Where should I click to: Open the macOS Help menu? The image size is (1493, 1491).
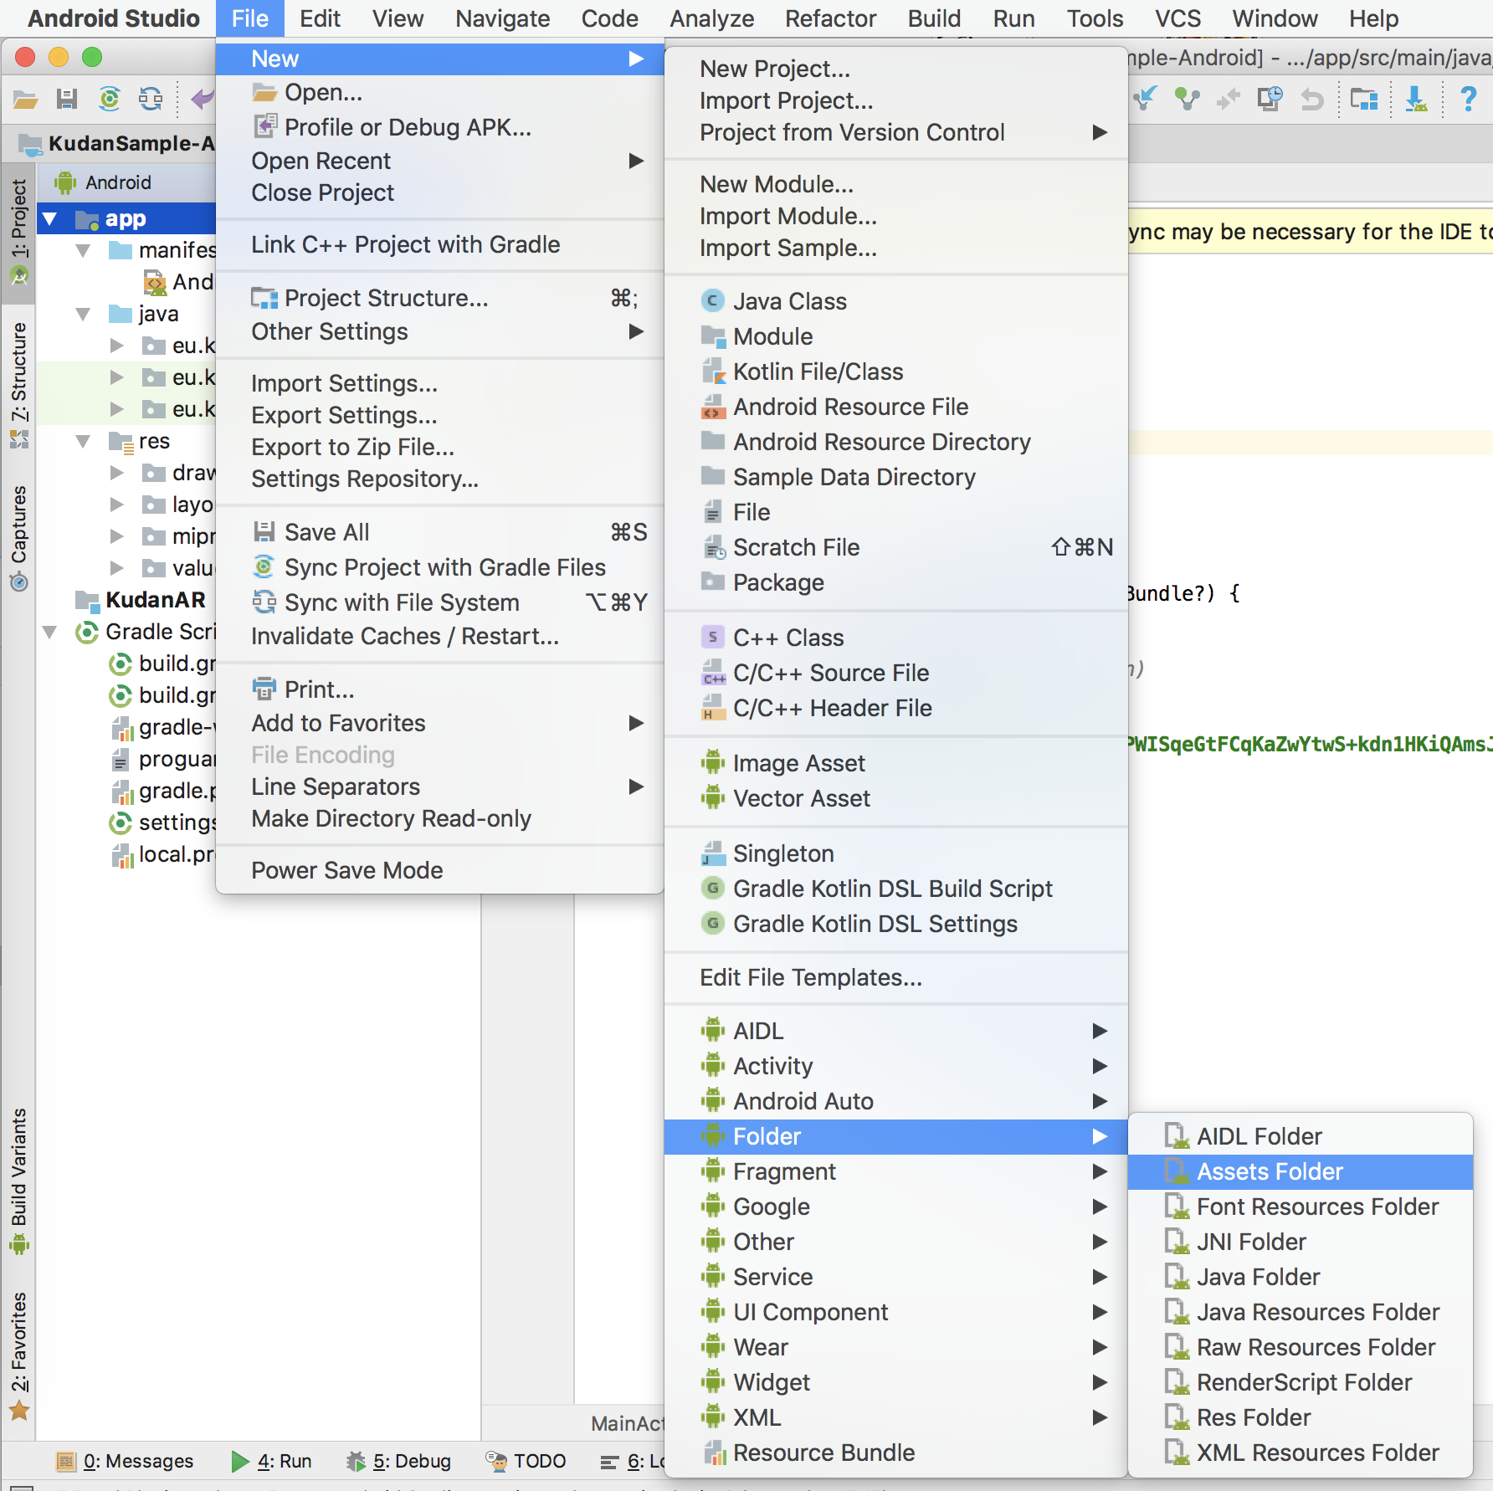click(x=1373, y=18)
